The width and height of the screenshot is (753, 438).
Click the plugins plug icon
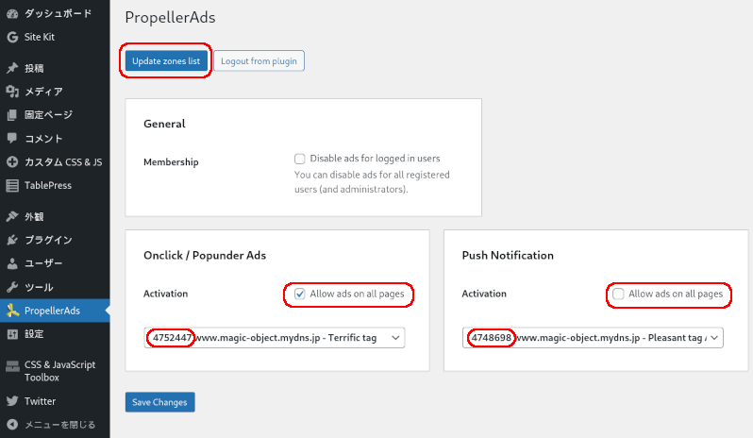[x=12, y=240]
